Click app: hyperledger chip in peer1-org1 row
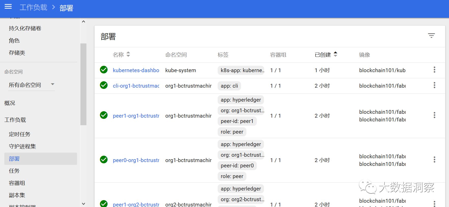 (241, 100)
